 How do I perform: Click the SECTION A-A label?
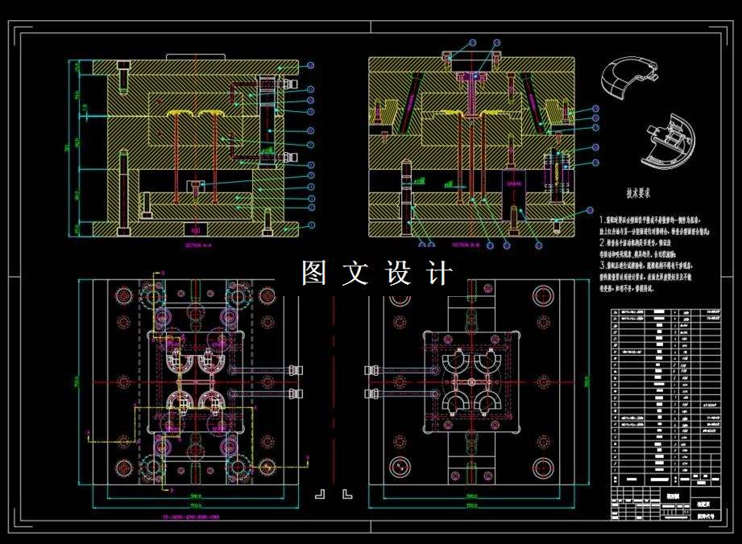coord(199,245)
